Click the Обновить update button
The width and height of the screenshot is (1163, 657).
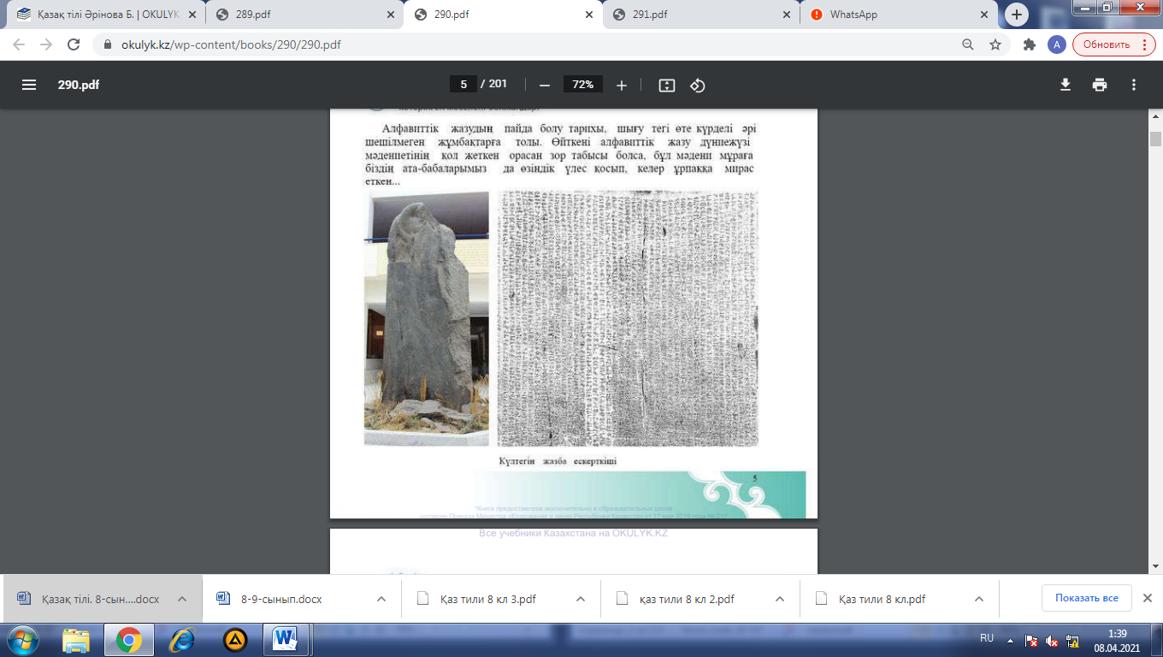(x=1112, y=44)
